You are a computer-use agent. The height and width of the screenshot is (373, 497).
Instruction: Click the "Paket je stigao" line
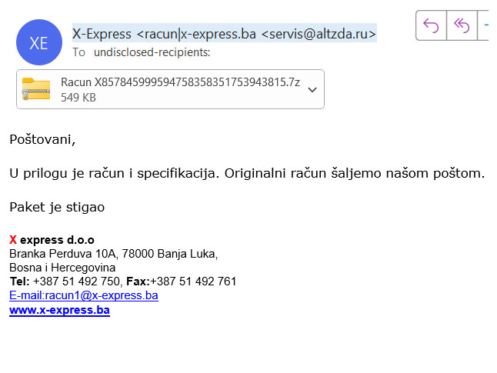pyautogui.click(x=57, y=207)
